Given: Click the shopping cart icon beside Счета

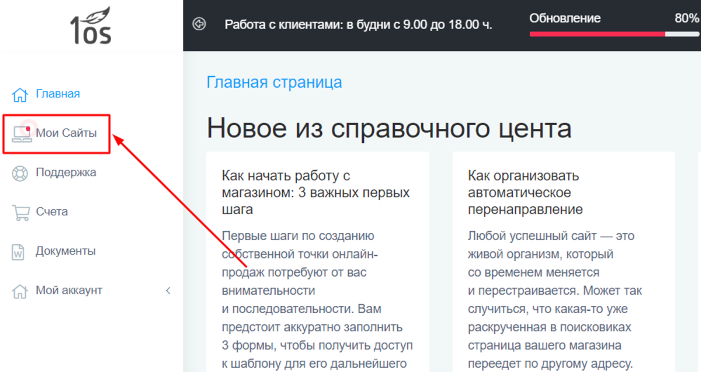Looking at the screenshot, I should 20,212.
